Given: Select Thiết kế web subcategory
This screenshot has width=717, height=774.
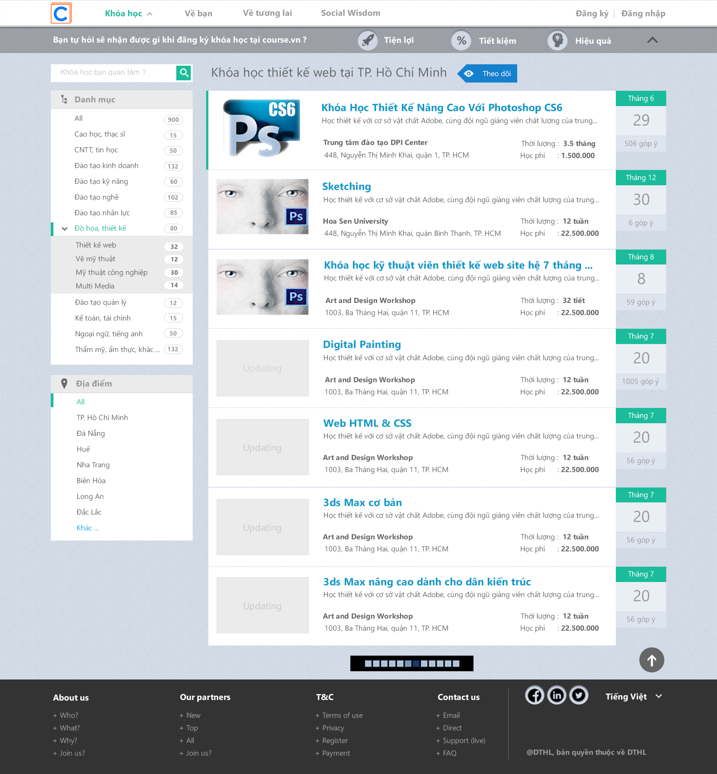Looking at the screenshot, I should (x=96, y=245).
